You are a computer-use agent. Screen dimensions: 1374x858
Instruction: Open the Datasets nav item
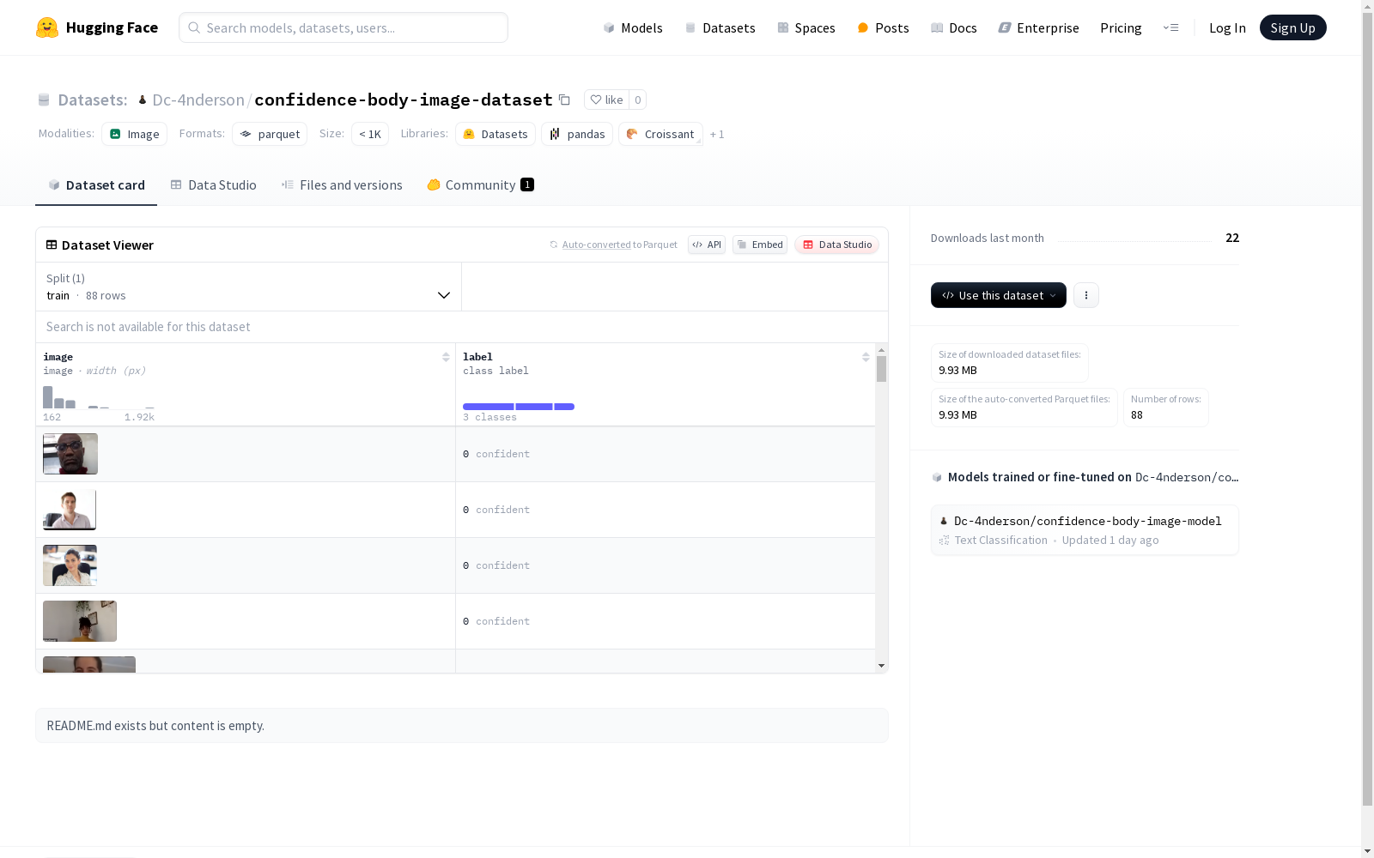point(720,27)
